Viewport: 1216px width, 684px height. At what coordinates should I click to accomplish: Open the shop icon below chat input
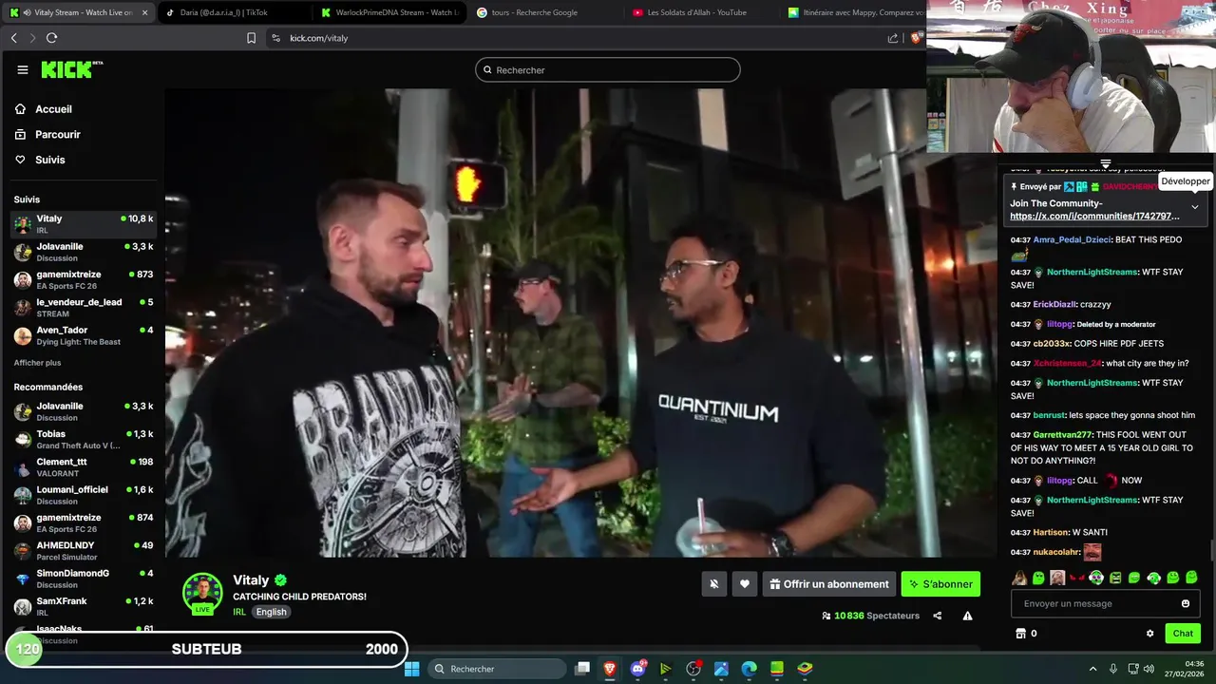[x=1021, y=634]
